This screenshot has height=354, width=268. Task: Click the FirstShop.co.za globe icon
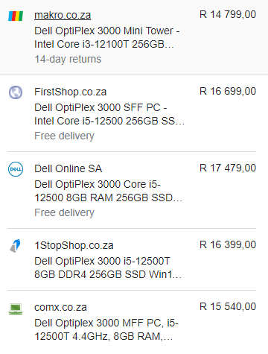(x=16, y=92)
